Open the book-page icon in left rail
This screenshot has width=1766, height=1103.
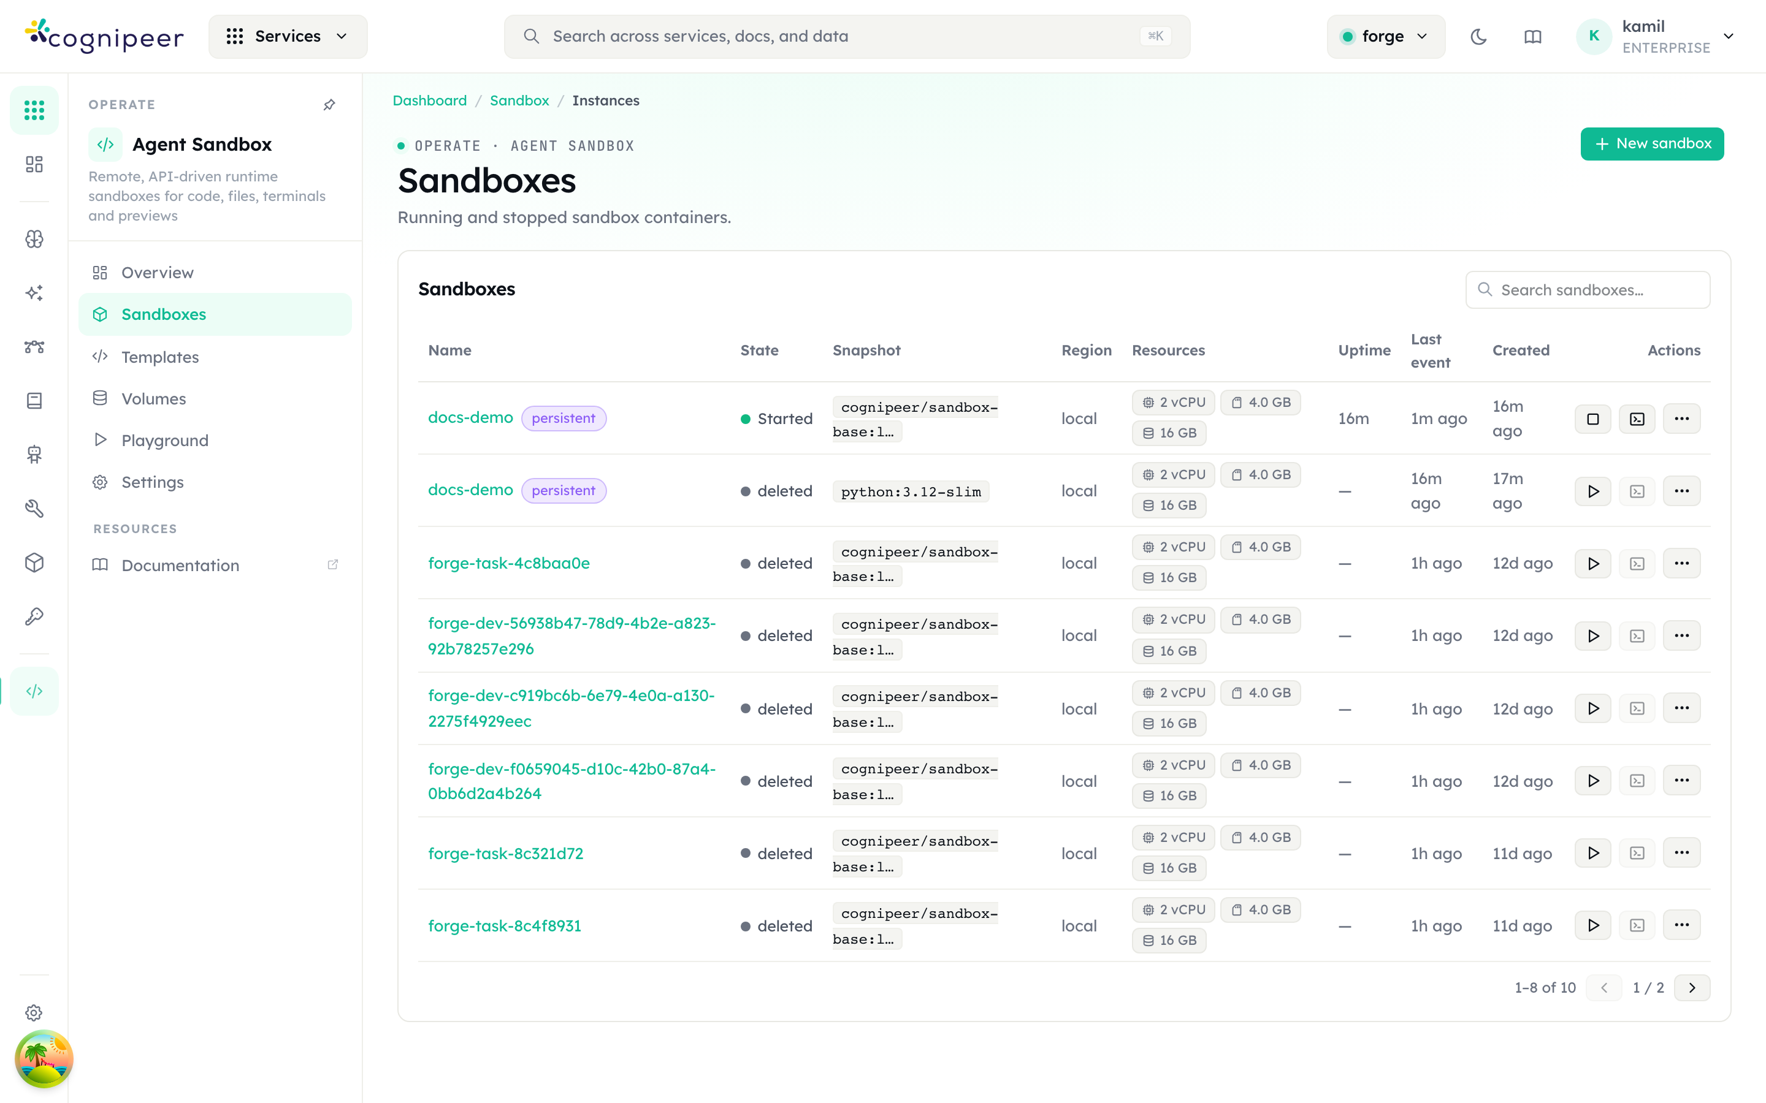[34, 401]
